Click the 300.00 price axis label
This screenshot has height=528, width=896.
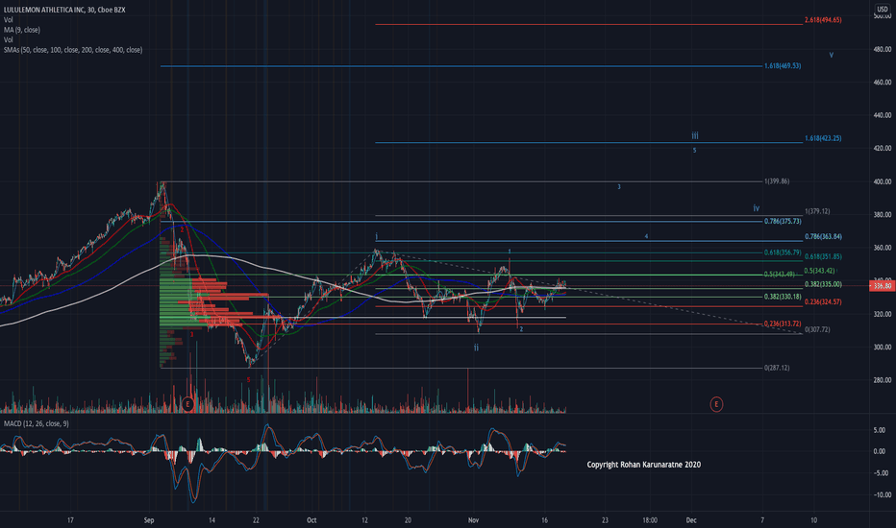(x=883, y=348)
